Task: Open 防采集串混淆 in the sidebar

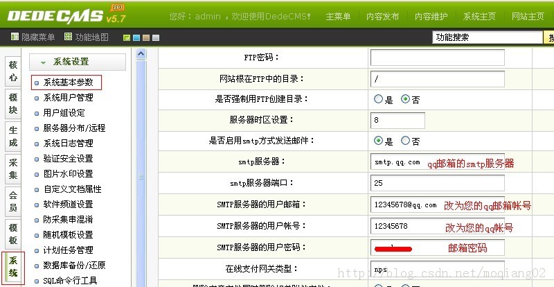Action: [68, 219]
